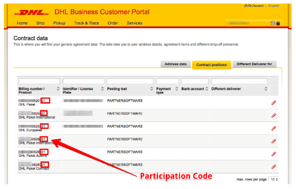
Task: Sort by Different deliverer column
Action: pyautogui.click(x=266, y=89)
